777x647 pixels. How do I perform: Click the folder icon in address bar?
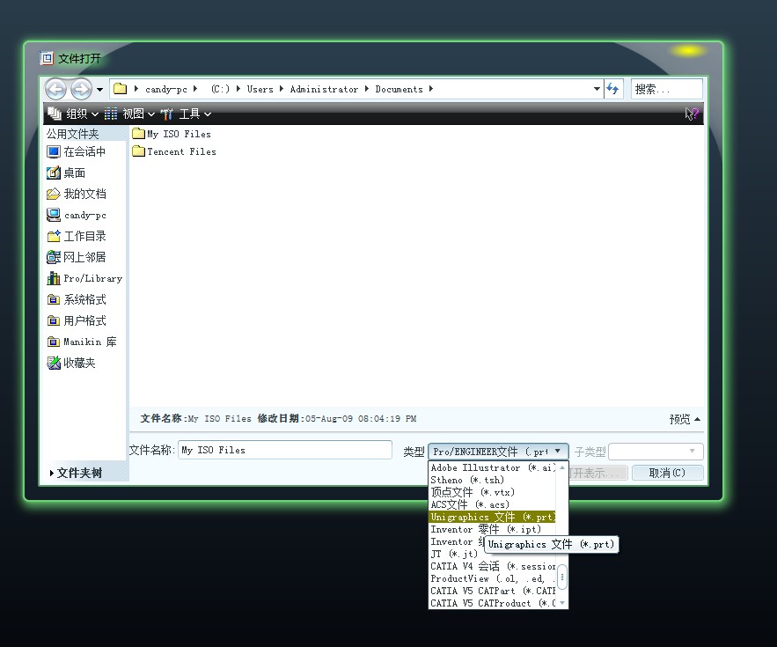120,89
